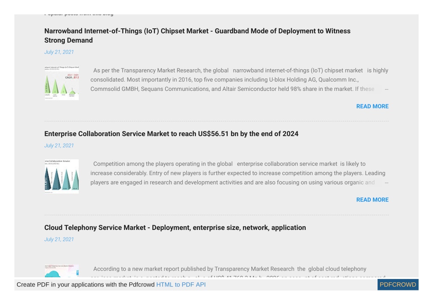433x306 pixels.
Task: Click the July 21, 2021 date under Cloud Telephony post
Action: [59, 239]
